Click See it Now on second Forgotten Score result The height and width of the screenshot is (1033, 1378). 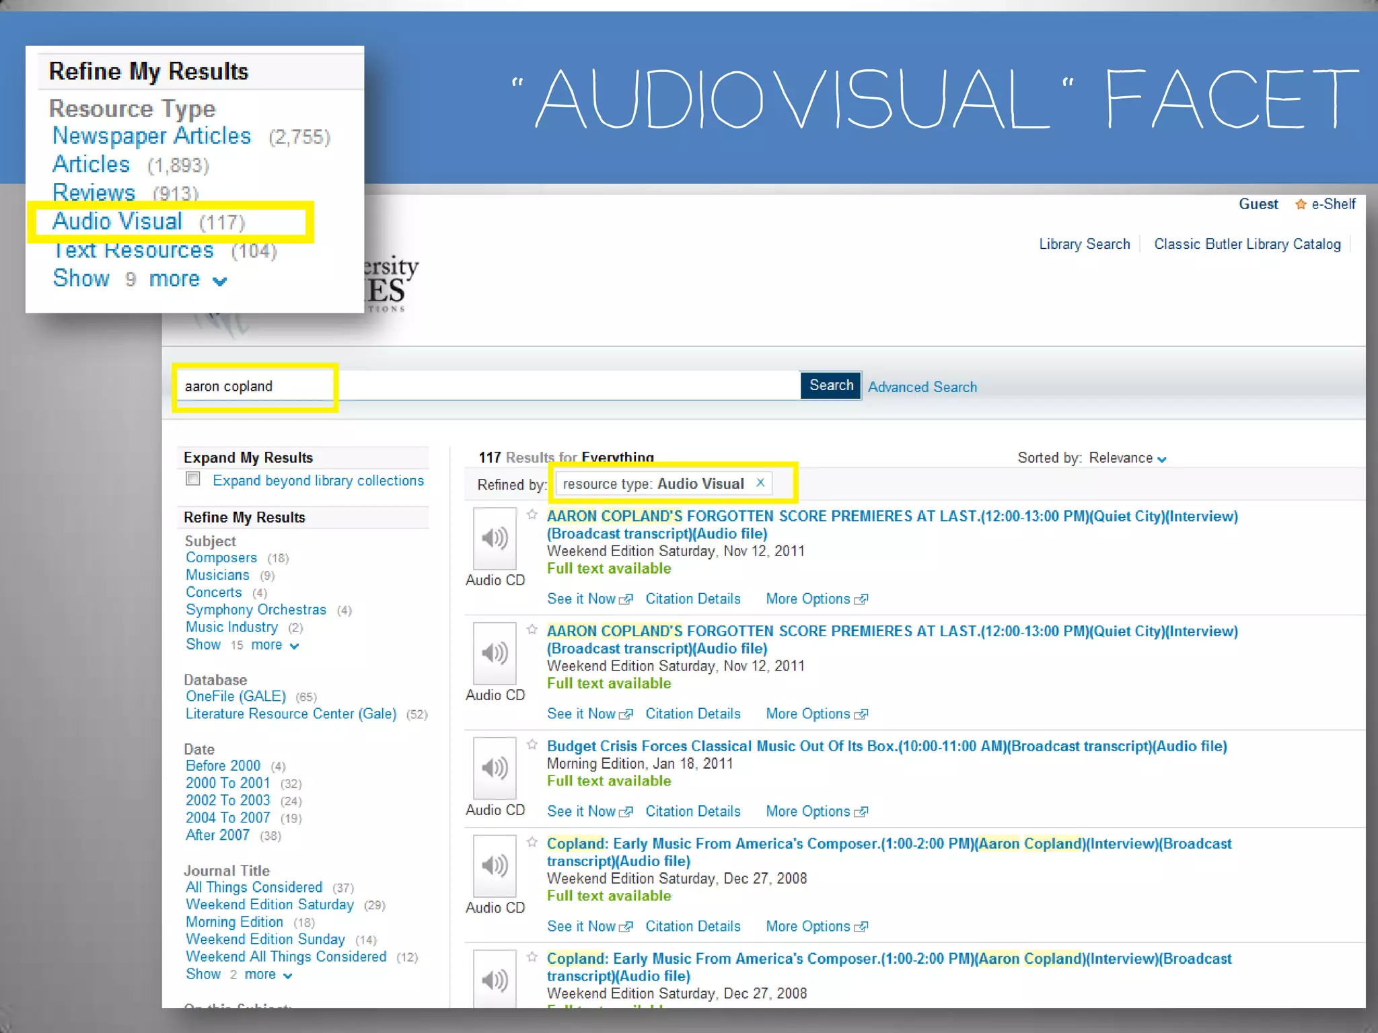click(x=581, y=714)
